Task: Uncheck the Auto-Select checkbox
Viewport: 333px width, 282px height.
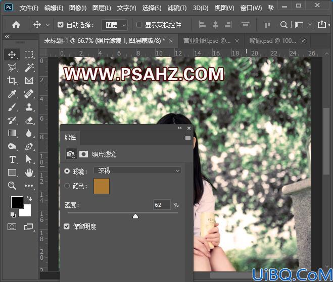Action: 60,25
